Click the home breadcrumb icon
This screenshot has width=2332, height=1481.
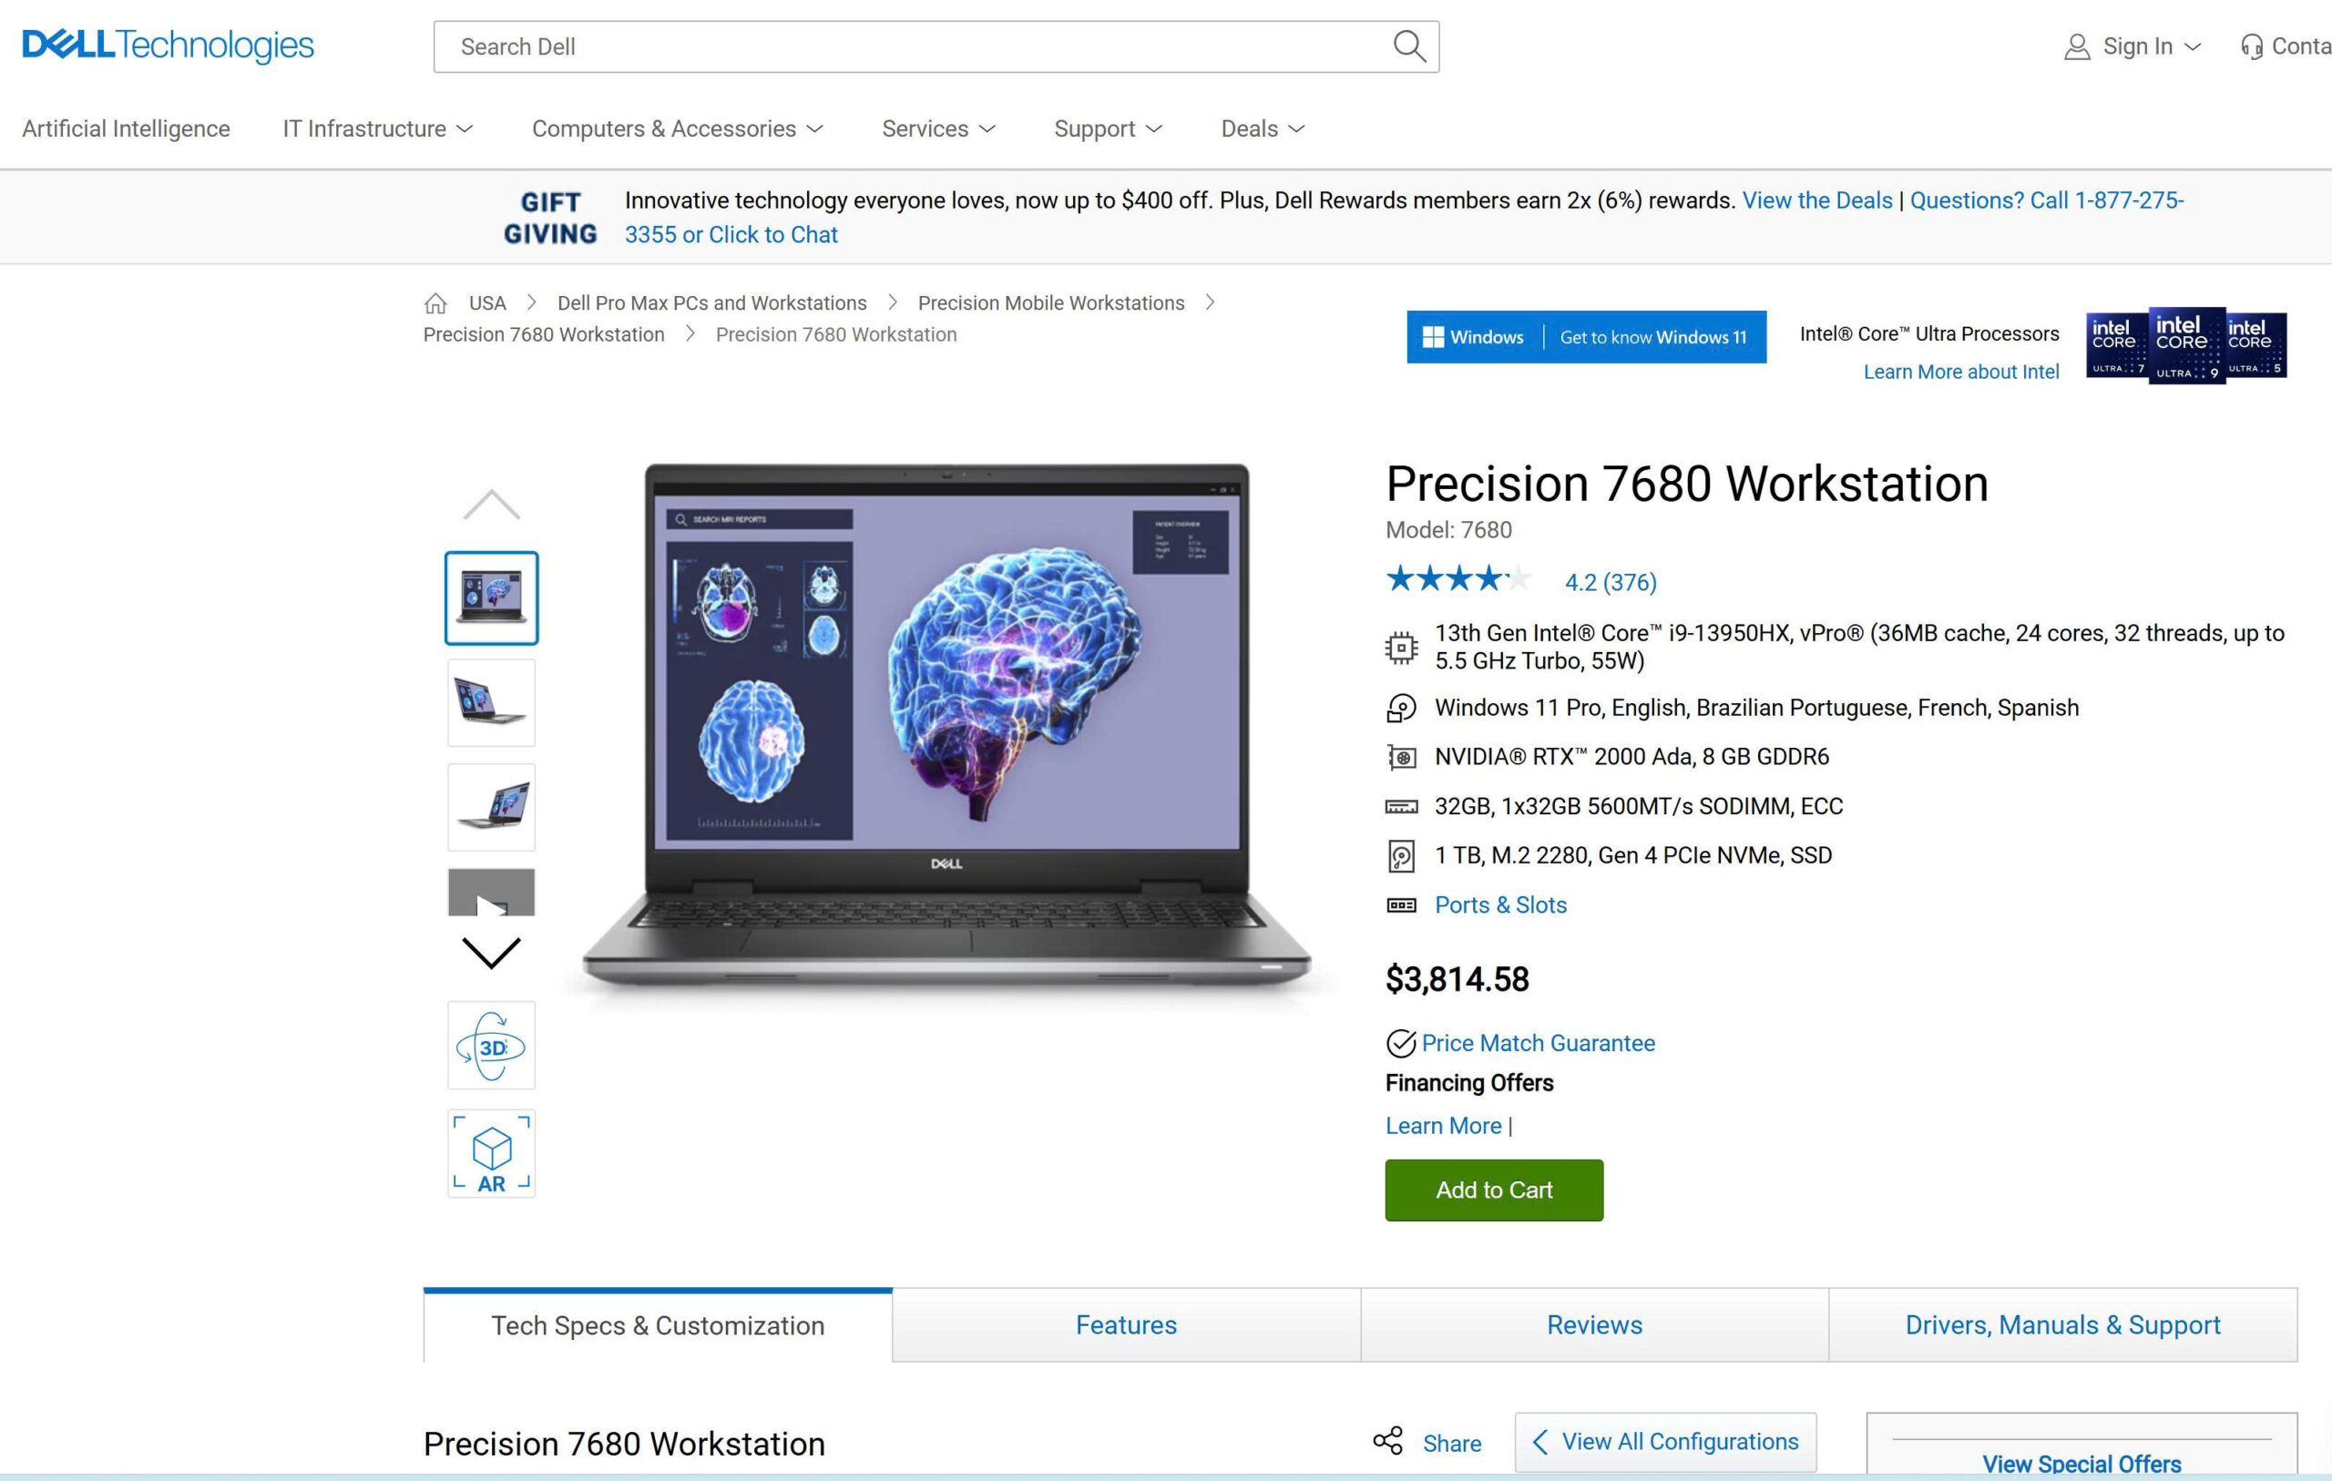pos(435,303)
